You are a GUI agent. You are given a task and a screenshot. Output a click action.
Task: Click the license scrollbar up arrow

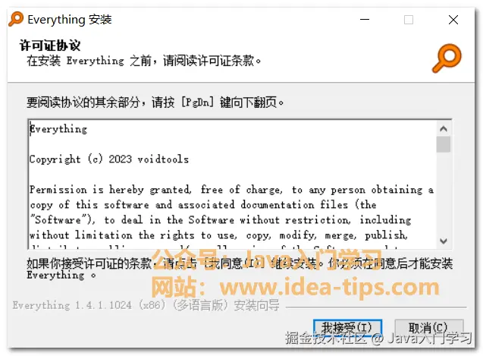[x=444, y=129]
